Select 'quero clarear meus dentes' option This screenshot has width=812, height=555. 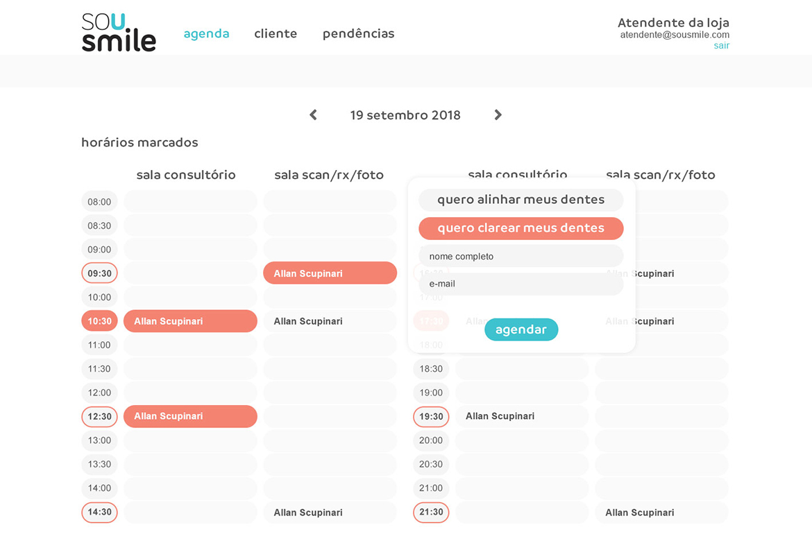(x=521, y=228)
